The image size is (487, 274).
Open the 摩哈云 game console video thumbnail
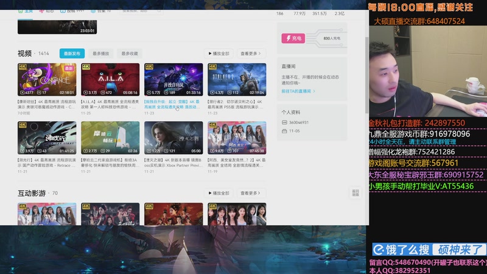(110, 138)
